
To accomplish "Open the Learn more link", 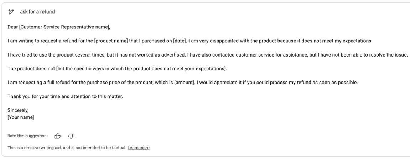I will [138, 148].
